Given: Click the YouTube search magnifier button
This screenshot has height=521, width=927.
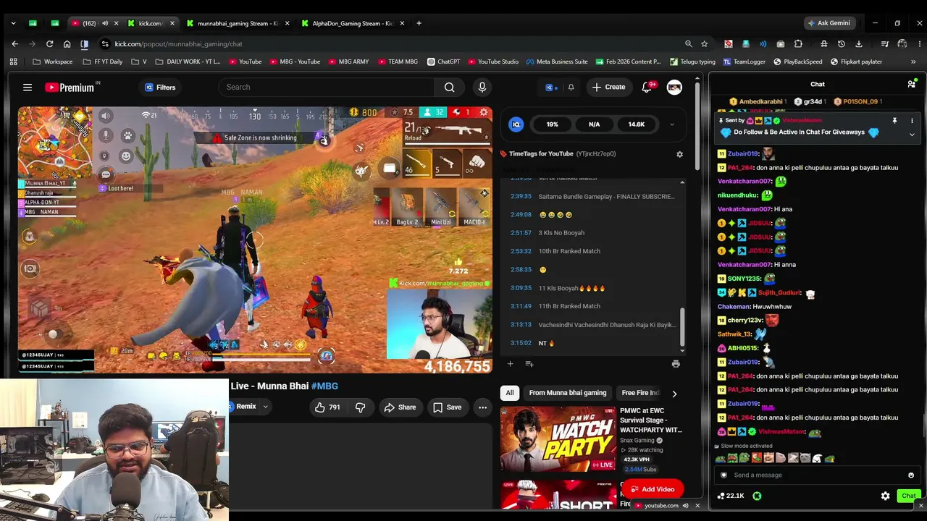Looking at the screenshot, I should (x=450, y=88).
